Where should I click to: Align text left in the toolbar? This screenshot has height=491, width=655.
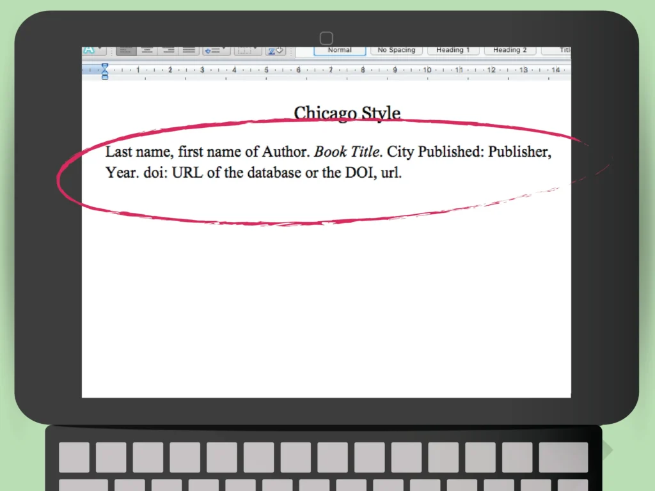pyautogui.click(x=126, y=50)
